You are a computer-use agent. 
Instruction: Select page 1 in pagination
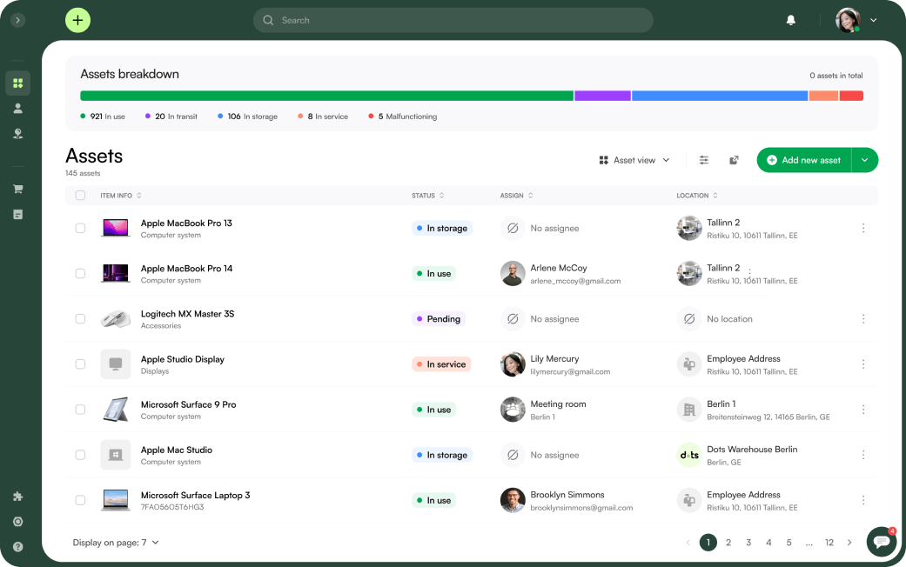(708, 542)
